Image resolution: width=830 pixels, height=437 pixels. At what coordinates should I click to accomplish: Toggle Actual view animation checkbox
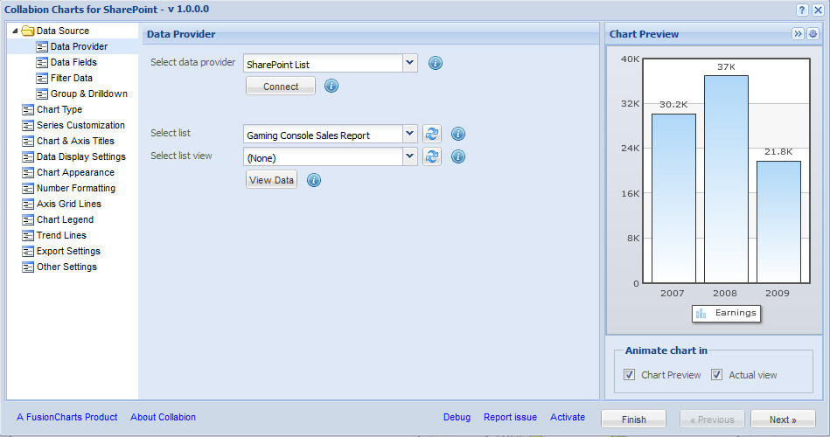(x=716, y=375)
